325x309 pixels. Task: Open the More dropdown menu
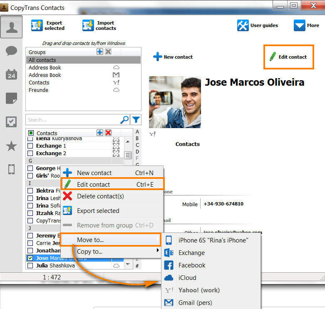pos(306,25)
